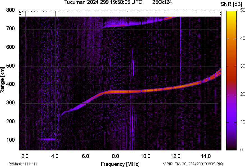
Task: Click the "25Oct24" date label
Action: (x=162, y=3)
